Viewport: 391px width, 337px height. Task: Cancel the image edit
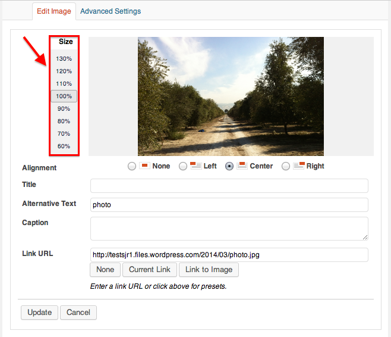click(x=78, y=313)
